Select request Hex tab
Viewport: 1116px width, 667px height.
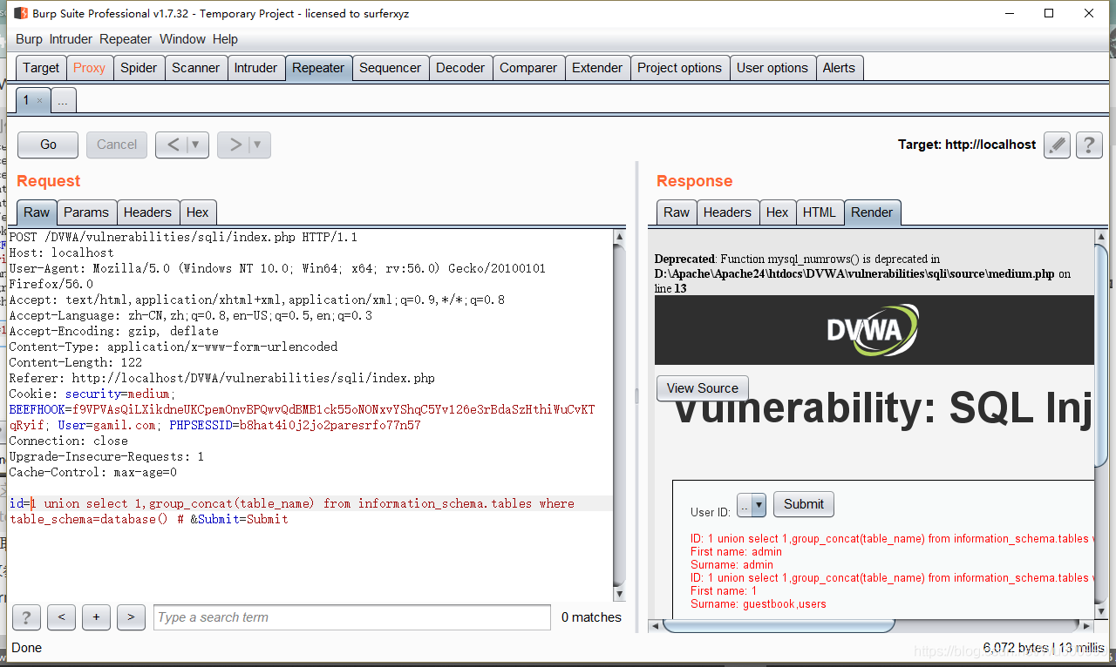click(x=198, y=212)
